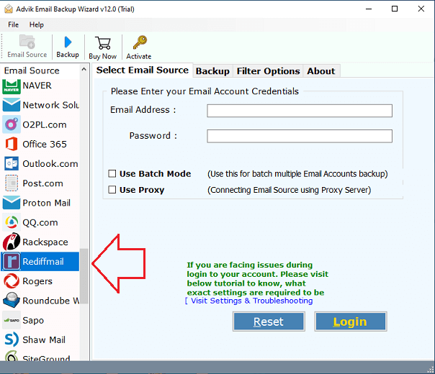Click the Rediffmail icon
435x374 pixels.
coord(12,261)
